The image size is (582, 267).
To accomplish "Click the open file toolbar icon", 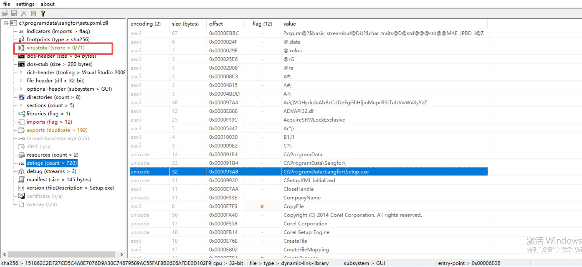I will [5, 14].
